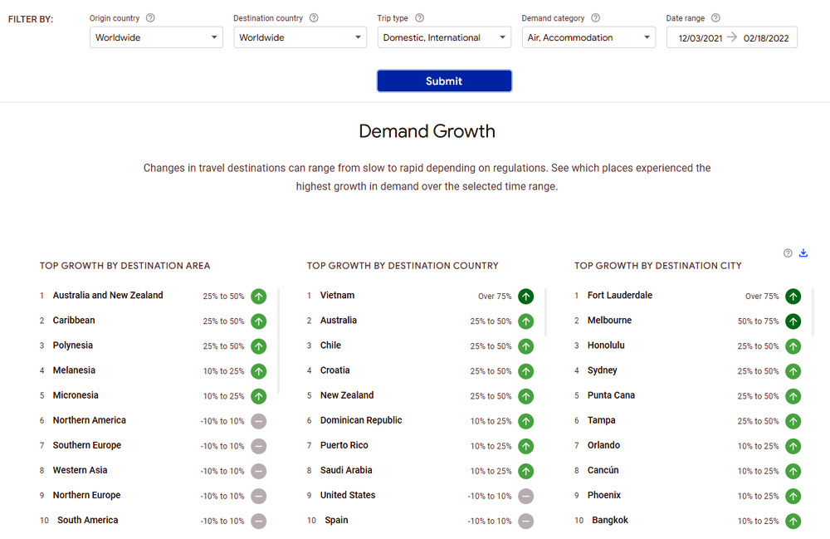Click help icon beside the download button

[788, 253]
